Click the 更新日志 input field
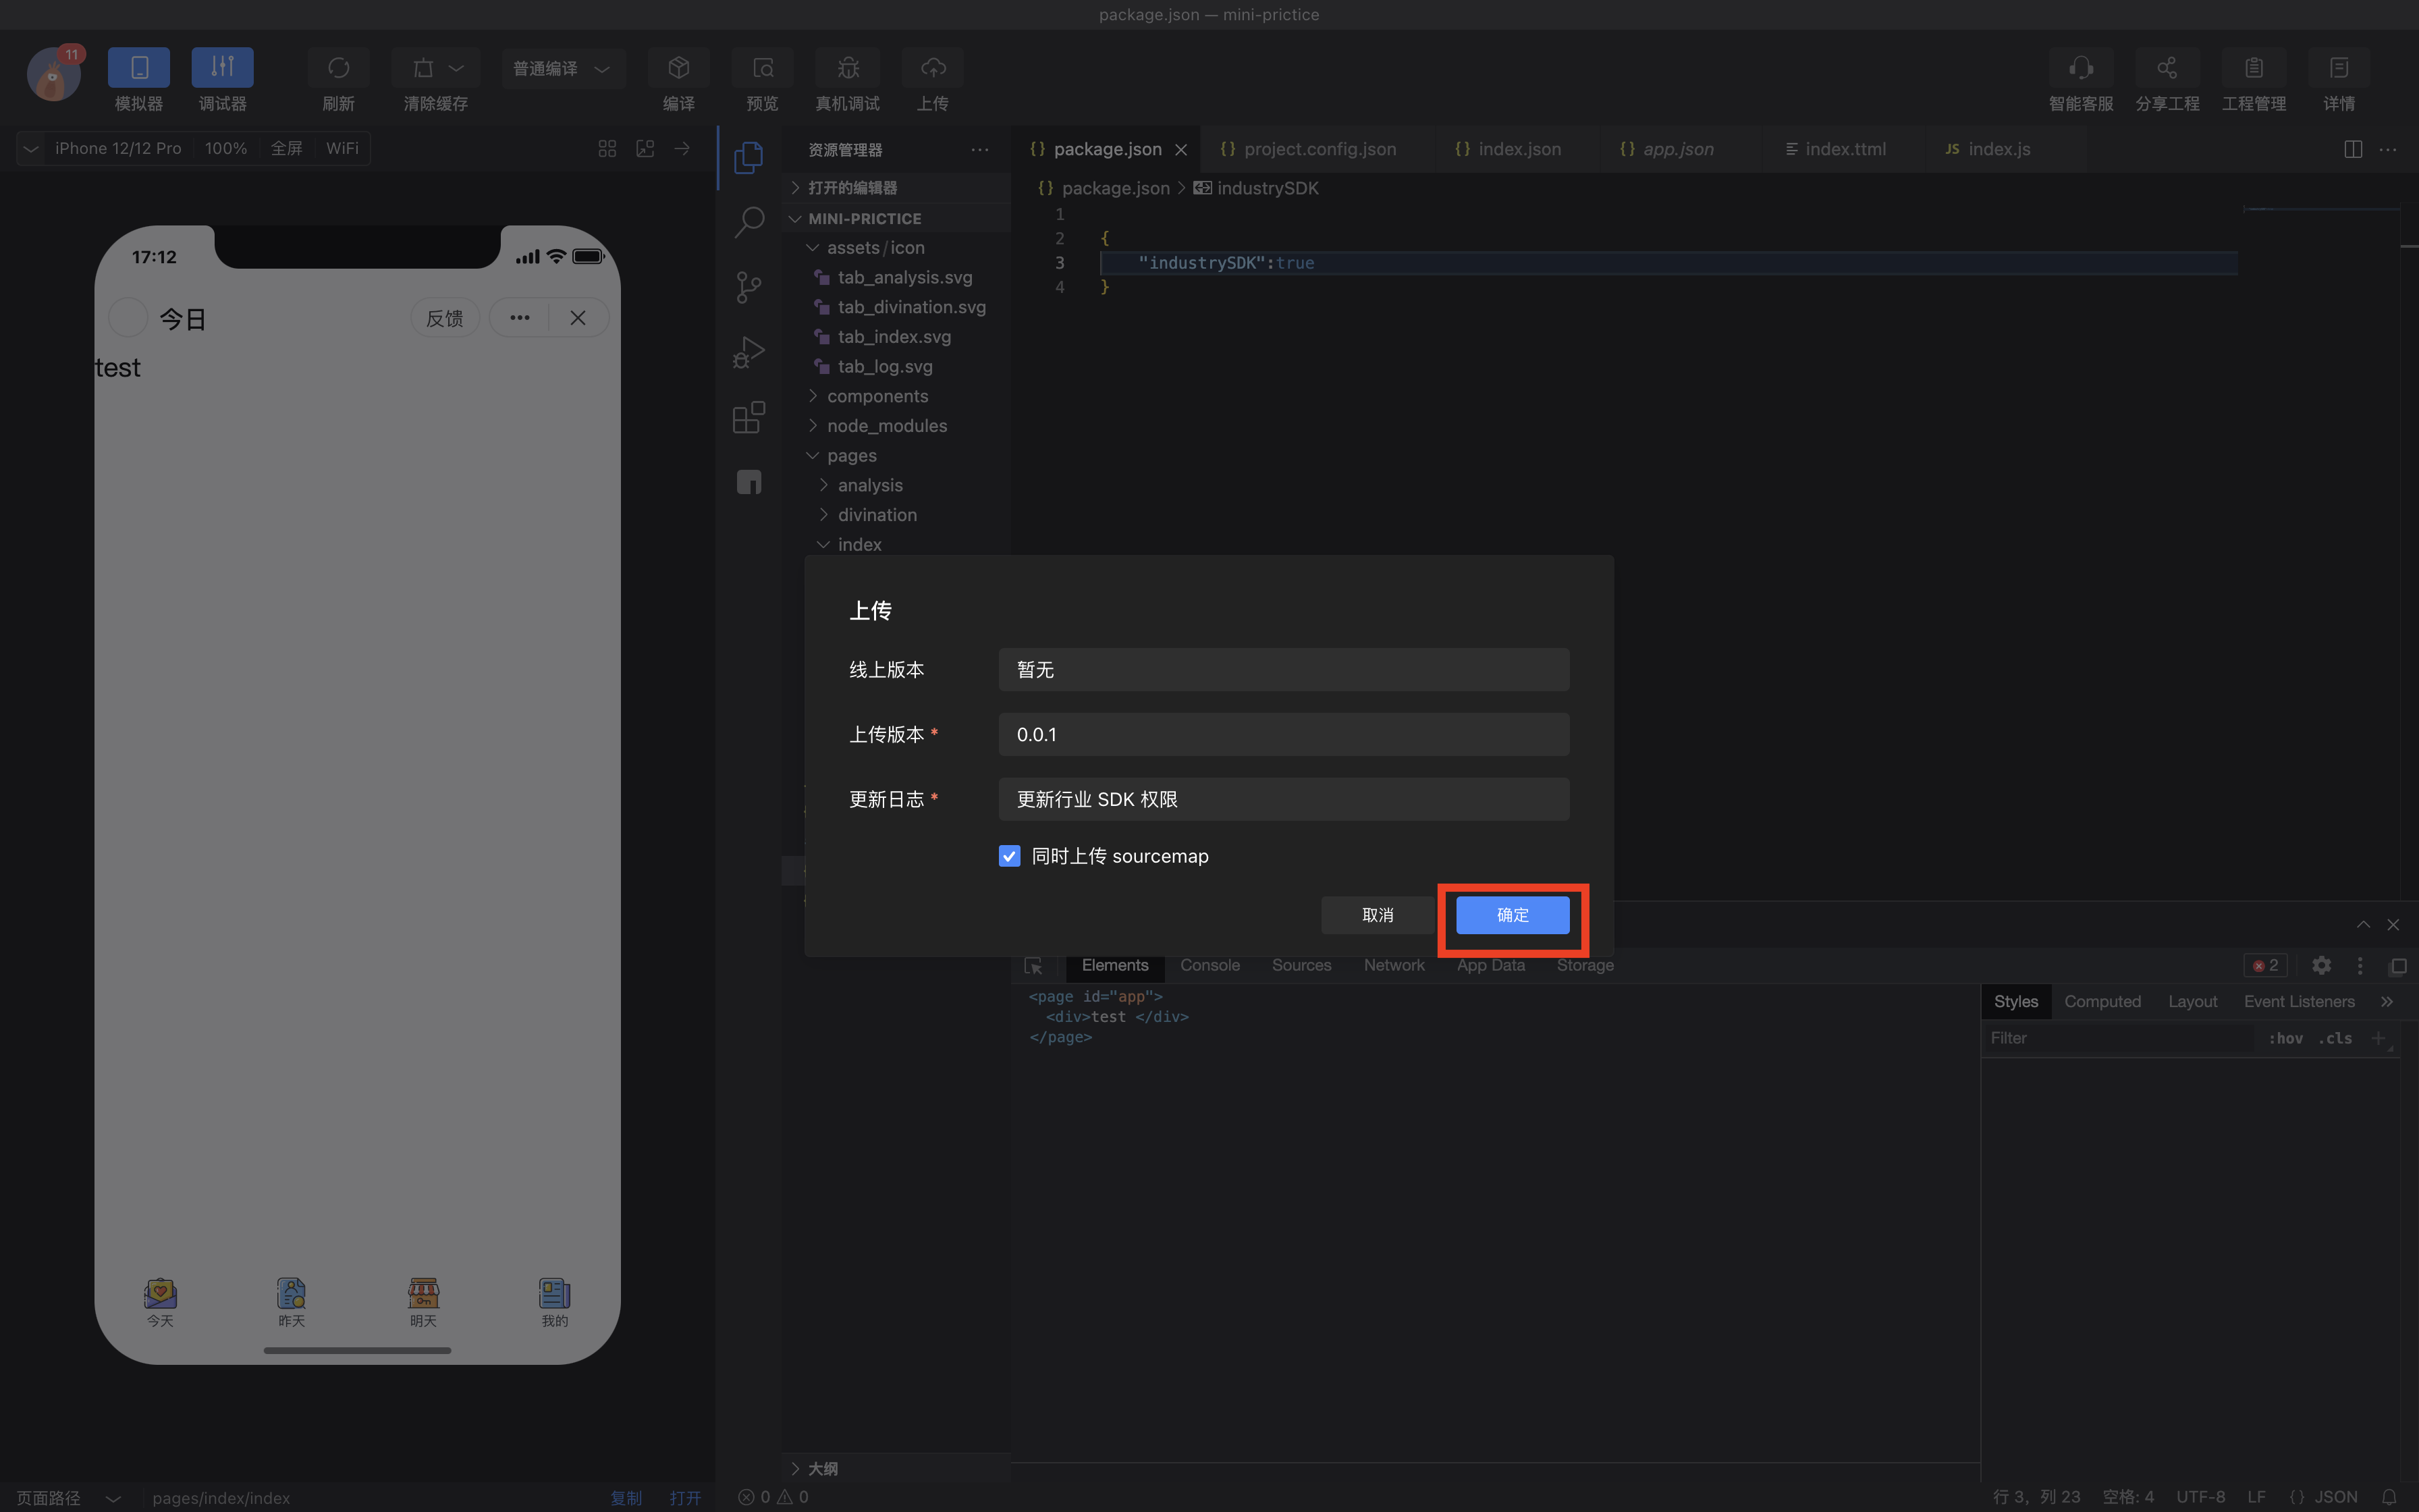 (1284, 799)
